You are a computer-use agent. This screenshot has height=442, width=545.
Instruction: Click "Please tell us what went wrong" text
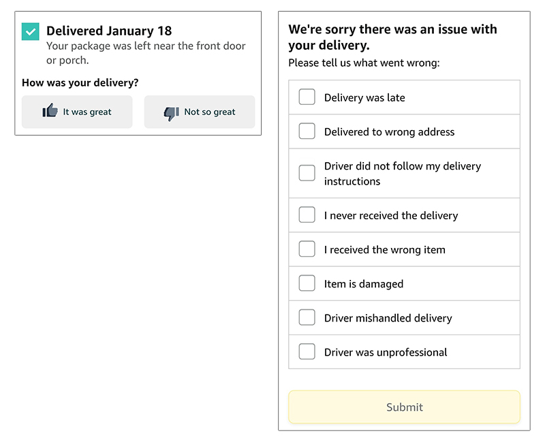[x=364, y=63]
